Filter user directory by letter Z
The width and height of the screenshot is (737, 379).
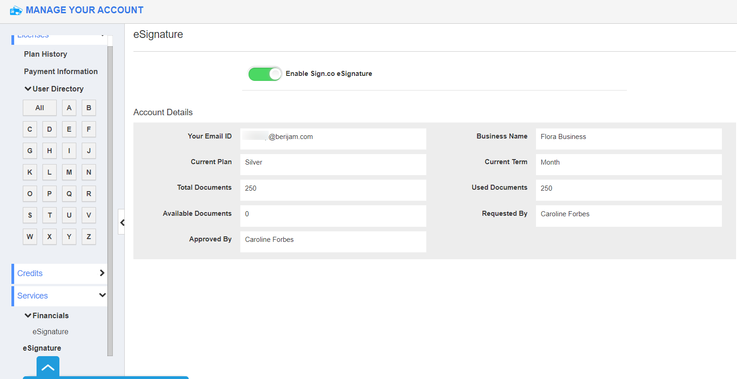(89, 237)
